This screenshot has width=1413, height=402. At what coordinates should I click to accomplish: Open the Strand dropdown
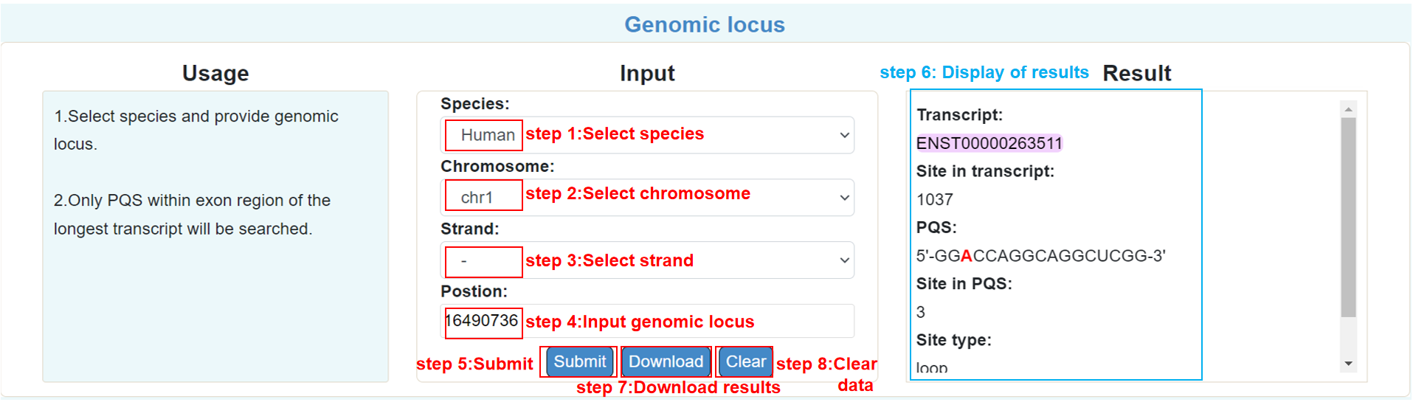(x=647, y=260)
